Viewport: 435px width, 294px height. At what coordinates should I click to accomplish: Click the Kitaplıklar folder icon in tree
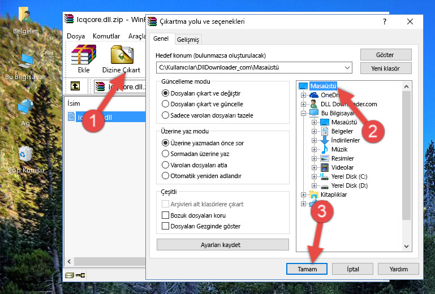tap(314, 194)
